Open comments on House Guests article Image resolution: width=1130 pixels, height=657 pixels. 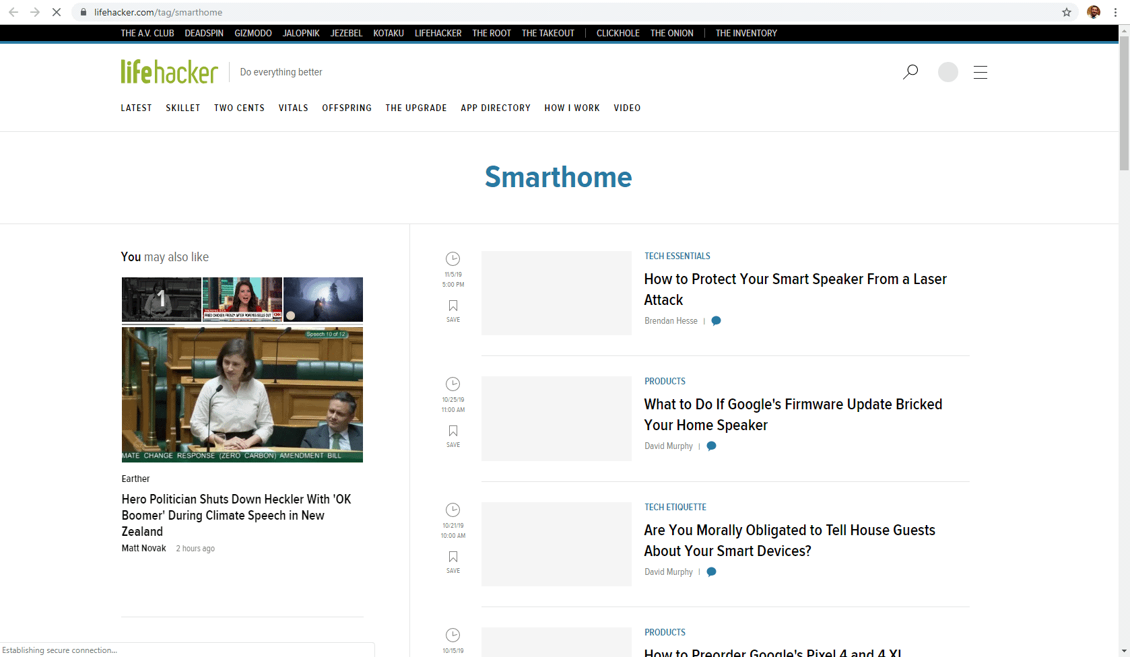tap(711, 572)
